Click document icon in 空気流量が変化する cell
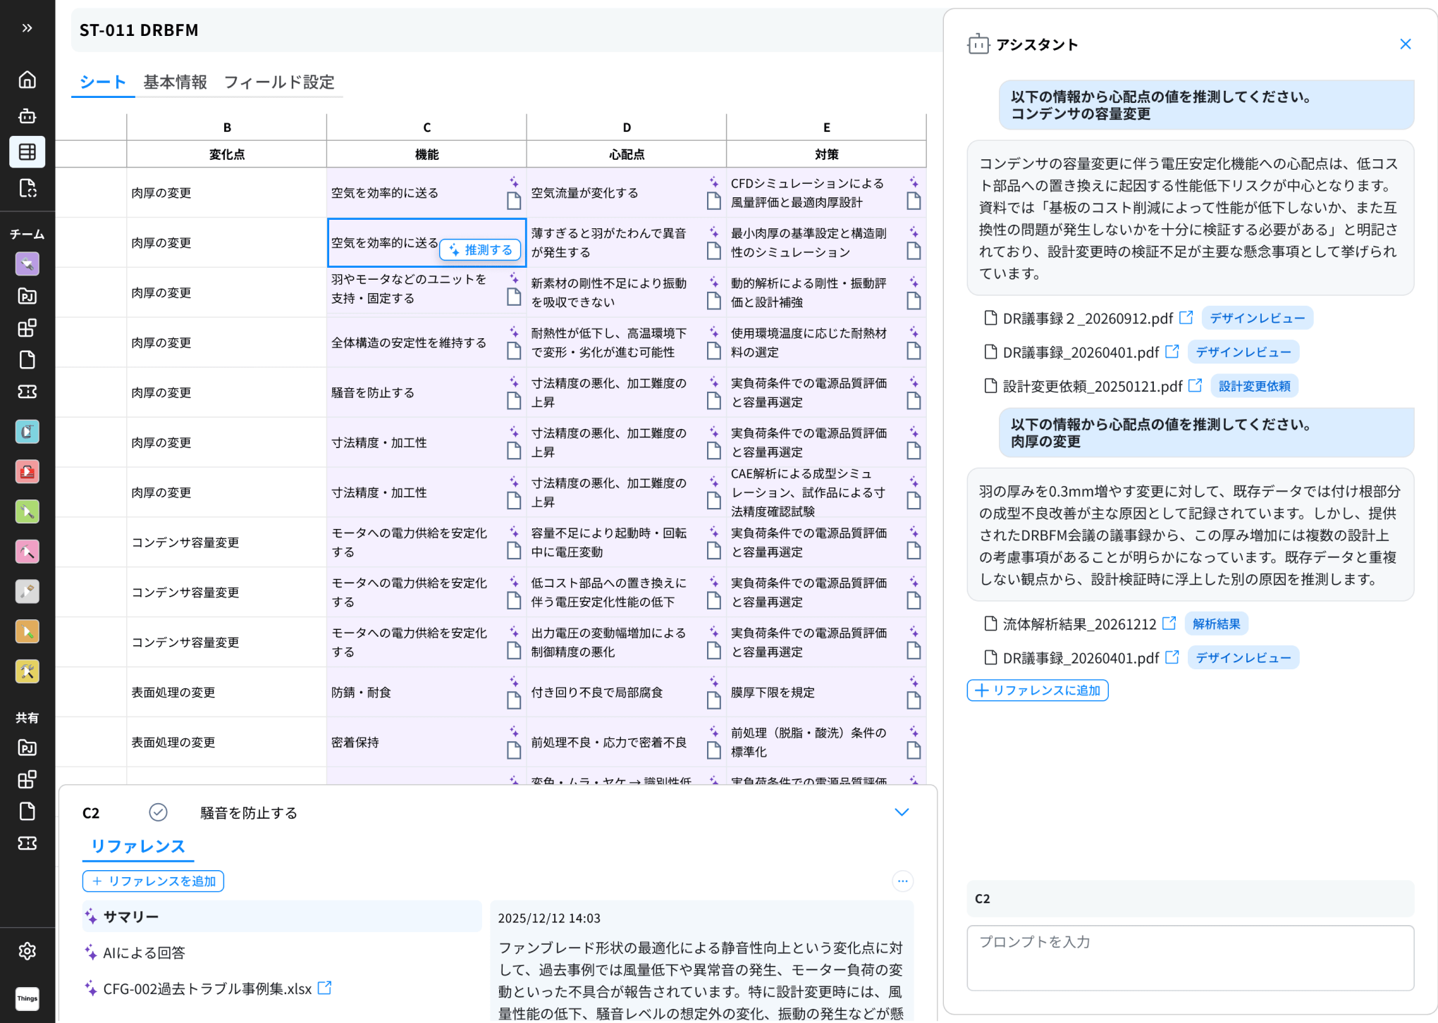The image size is (1438, 1023). pos(714,202)
